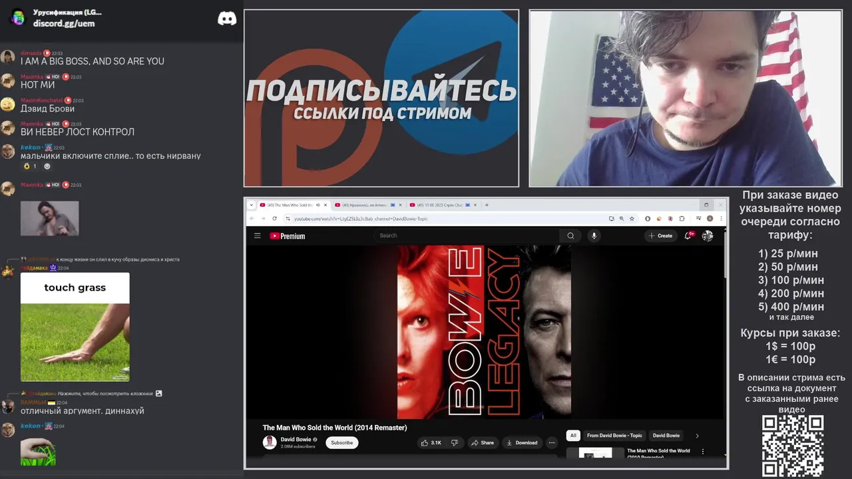Switch to the third browser tab
The width and height of the screenshot is (852, 479).
click(x=444, y=205)
